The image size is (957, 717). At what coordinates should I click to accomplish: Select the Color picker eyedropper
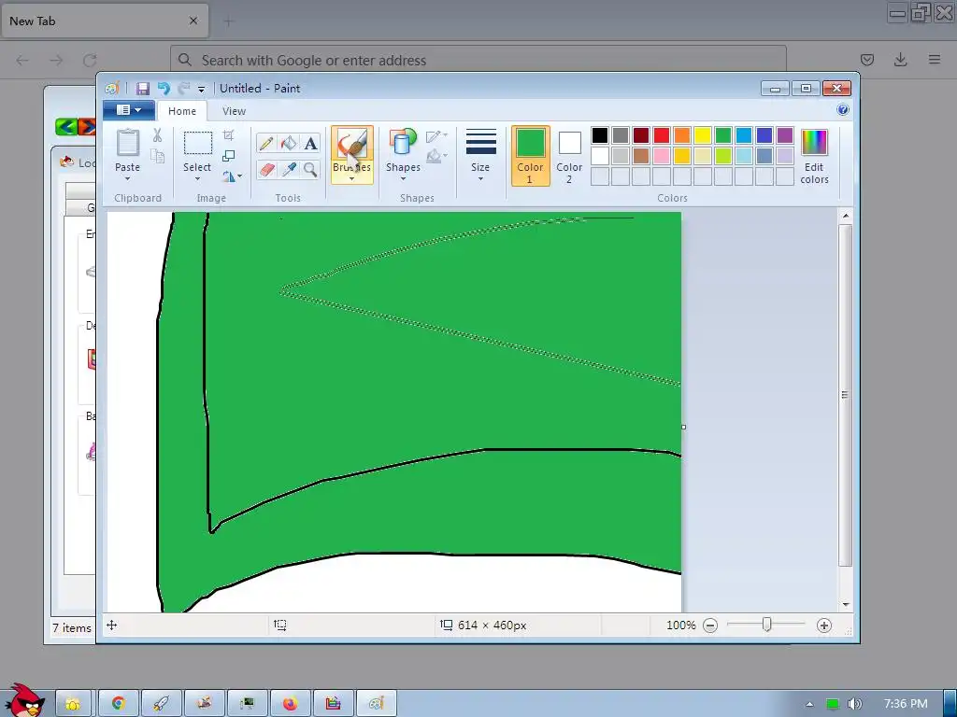(289, 169)
